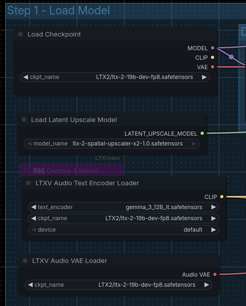Select the bypassed Gemma 3 Model node
Image resolution: width=246 pixels, height=306 pixels.
pos(71,170)
